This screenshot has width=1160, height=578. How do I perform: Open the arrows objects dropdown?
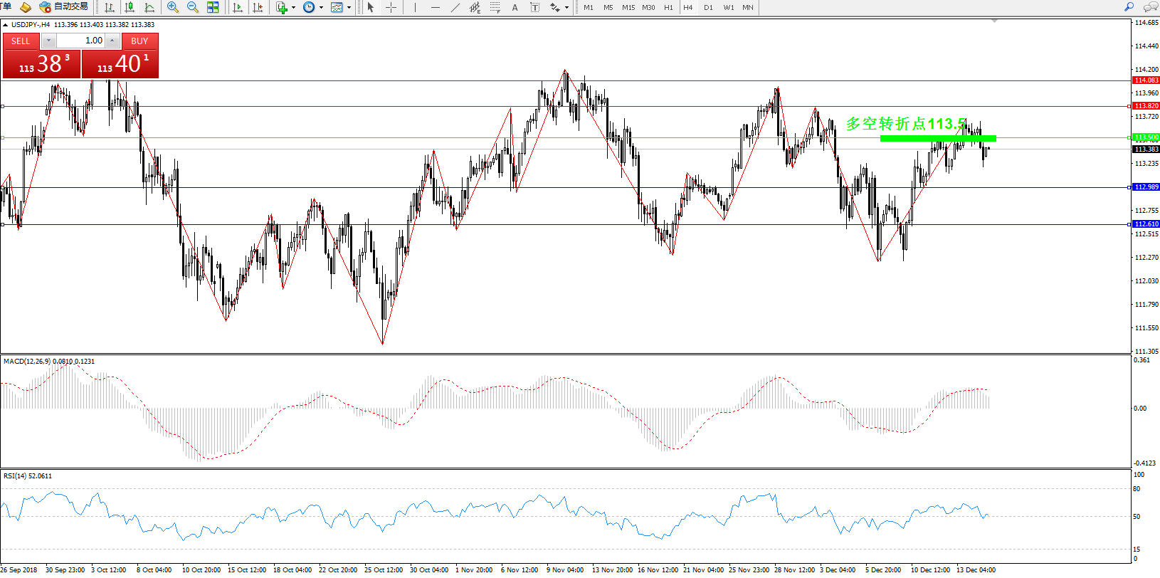pyautogui.click(x=566, y=8)
